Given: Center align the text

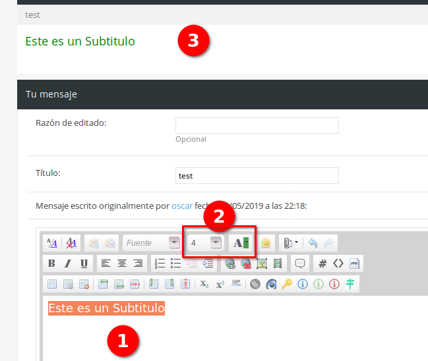Looking at the screenshot, I should point(122,264).
